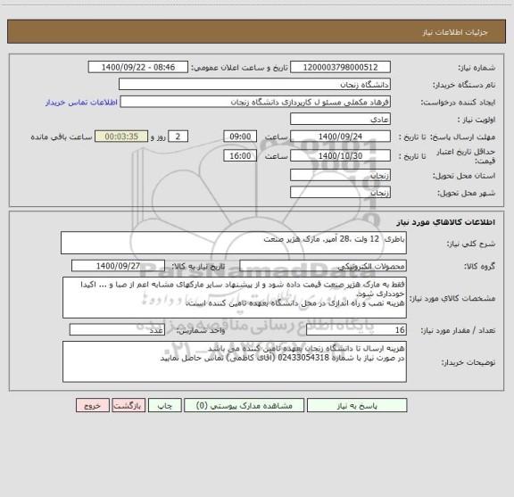Open اطلاعات تماس خریدار link

[x=81, y=103]
